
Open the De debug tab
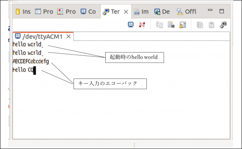tap(162, 12)
